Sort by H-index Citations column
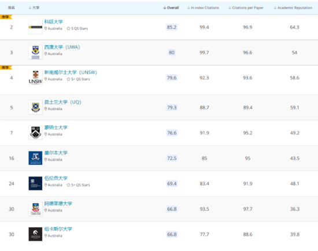This screenshot has height=251, width=318. click(203, 8)
